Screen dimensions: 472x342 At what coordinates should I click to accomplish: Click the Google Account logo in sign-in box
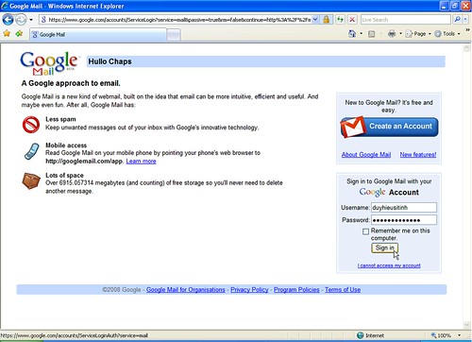pos(389,192)
